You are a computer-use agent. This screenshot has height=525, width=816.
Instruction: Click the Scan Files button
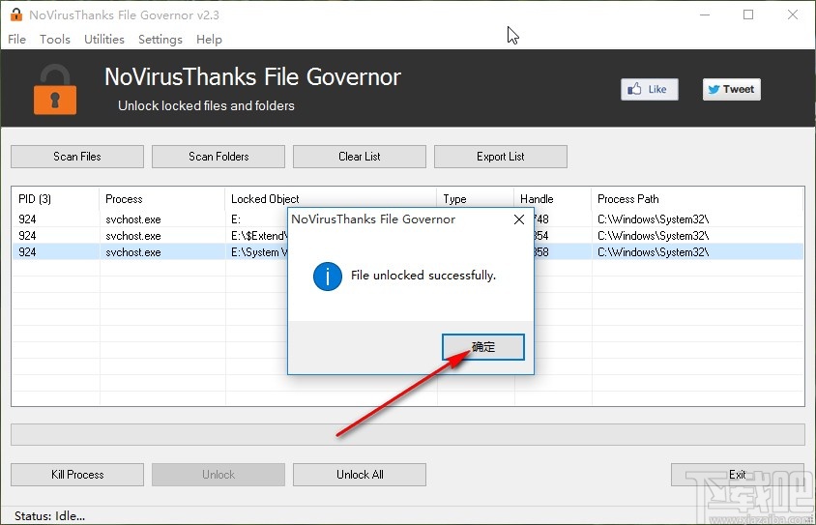point(77,157)
